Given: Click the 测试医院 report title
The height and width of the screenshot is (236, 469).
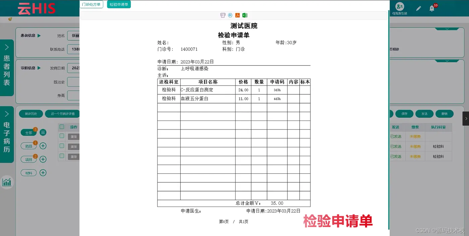Looking at the screenshot, I should click(244, 26).
